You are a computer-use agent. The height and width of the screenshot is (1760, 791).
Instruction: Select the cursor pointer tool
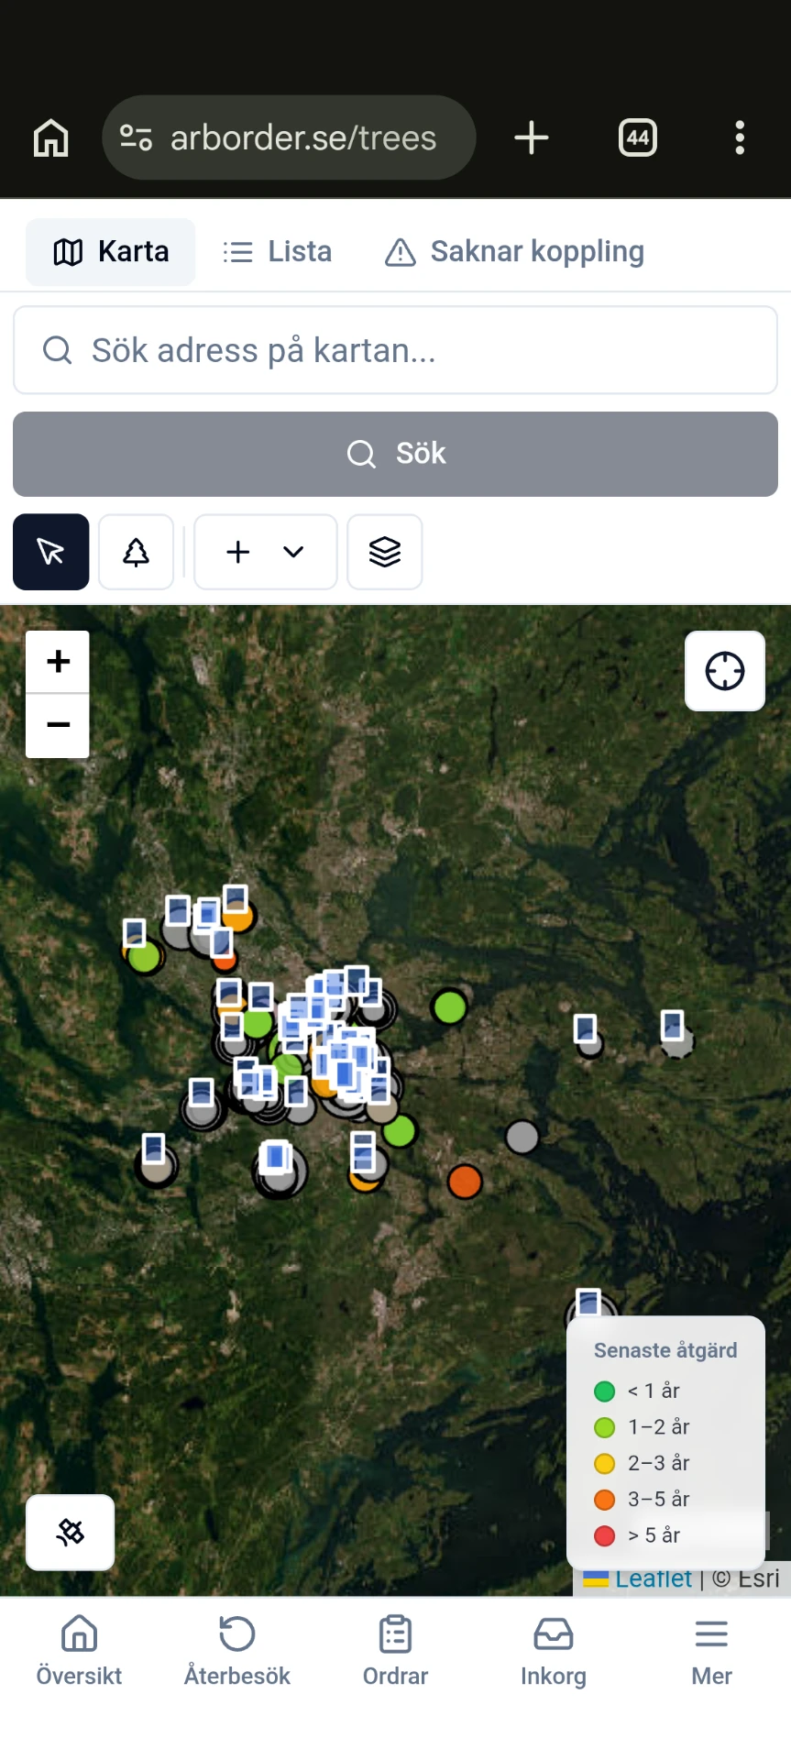pos(51,552)
